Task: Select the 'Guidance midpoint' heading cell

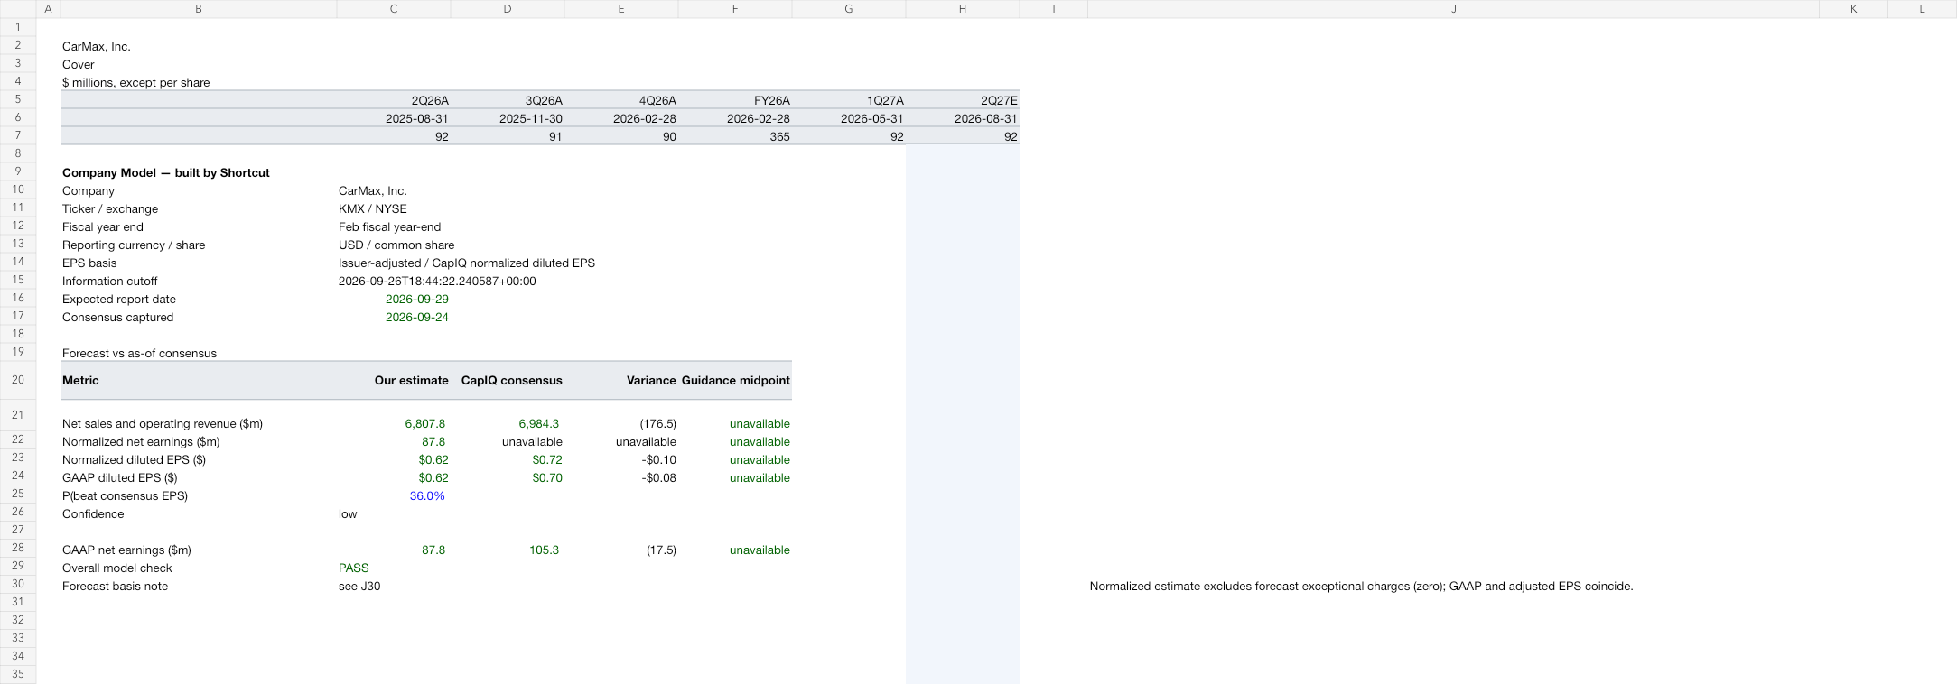Action: point(736,380)
